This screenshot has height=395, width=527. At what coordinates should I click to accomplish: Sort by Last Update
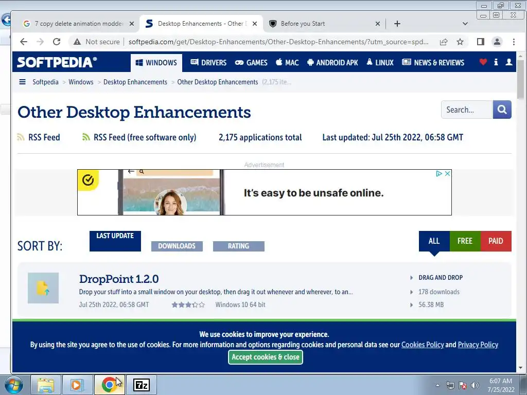pyautogui.click(x=115, y=241)
